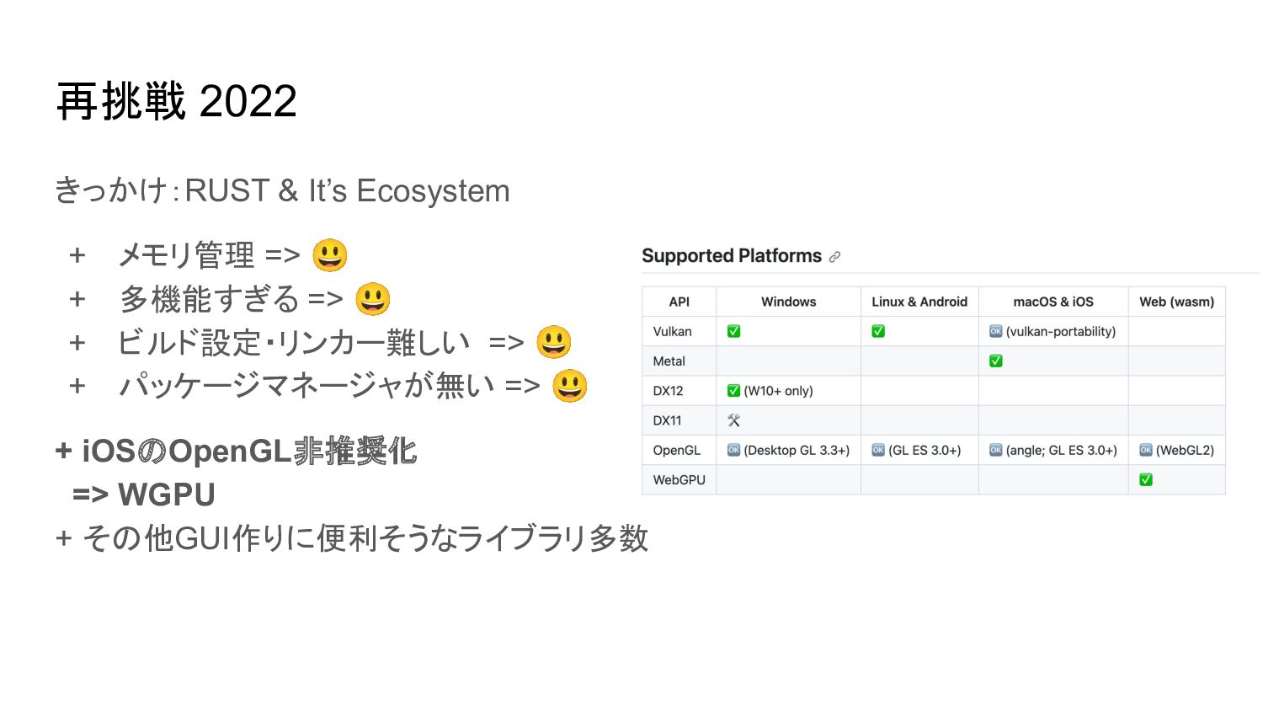This screenshot has width=1263, height=711.
Task: Click the macOS & iOS column header
Action: coord(1053,302)
